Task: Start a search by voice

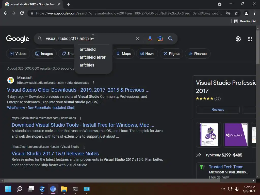Action: tap(150, 39)
